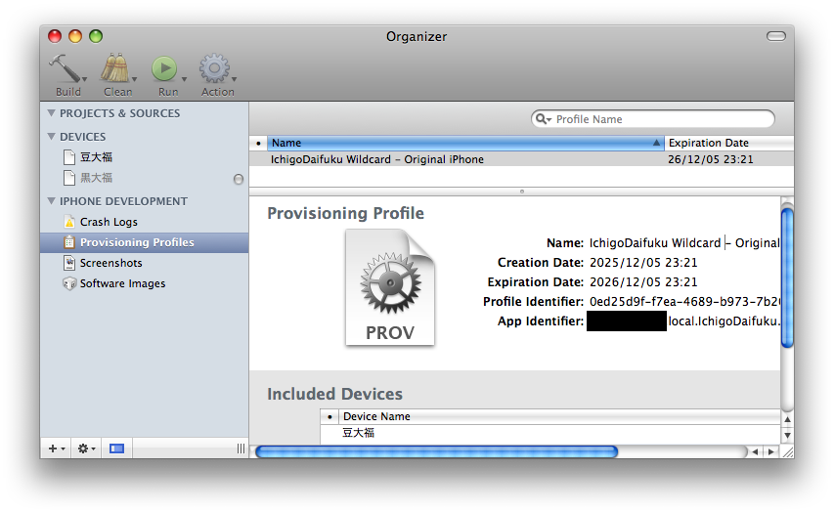
Task: Open Software Images in sidebar
Action: coord(122,283)
